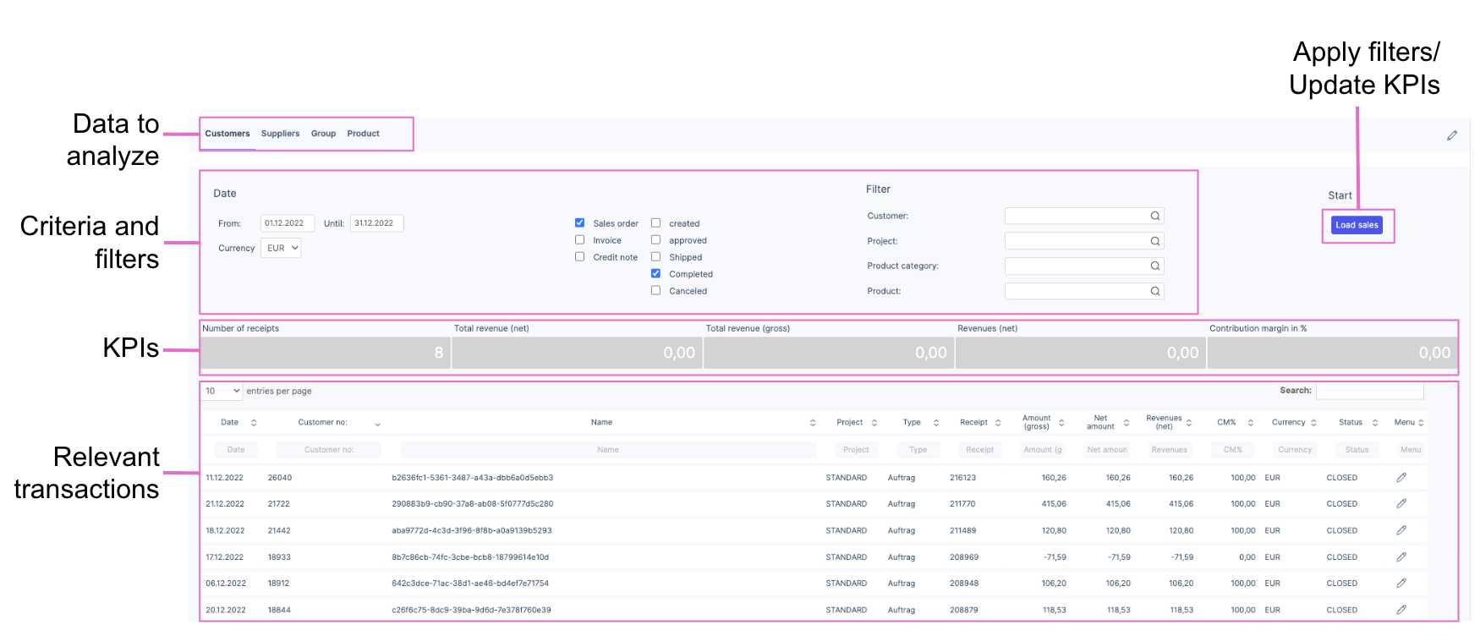Toggle the Completed status checkbox
This screenshot has width=1480, height=636.
655,274
